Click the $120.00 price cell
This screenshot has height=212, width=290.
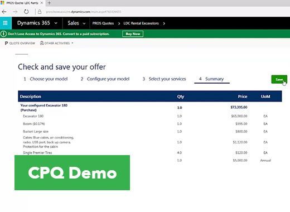click(241, 153)
